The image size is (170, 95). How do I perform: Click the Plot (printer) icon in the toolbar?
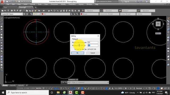[12, 11]
